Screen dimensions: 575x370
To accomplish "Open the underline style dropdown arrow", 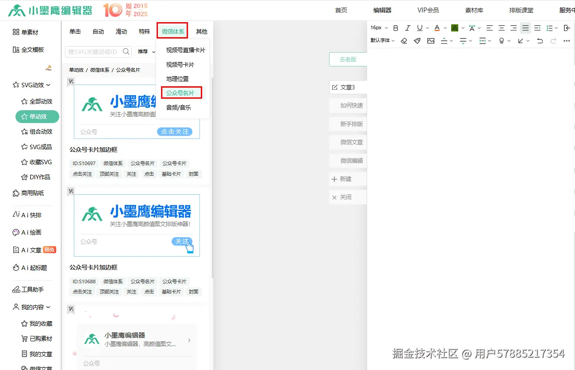I will [427, 28].
